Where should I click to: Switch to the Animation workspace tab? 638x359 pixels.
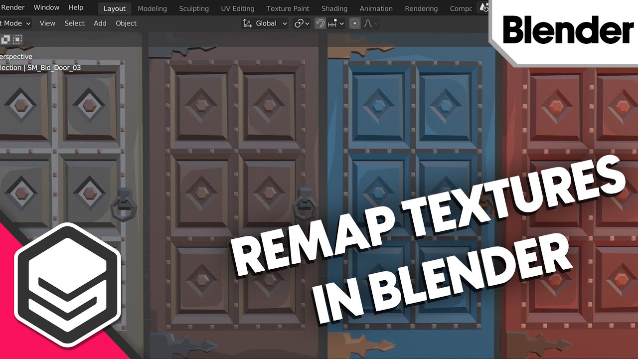pyautogui.click(x=376, y=8)
